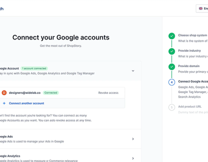Open the Provide industry step
Viewport: 208px width, 162px height.
click(189, 51)
